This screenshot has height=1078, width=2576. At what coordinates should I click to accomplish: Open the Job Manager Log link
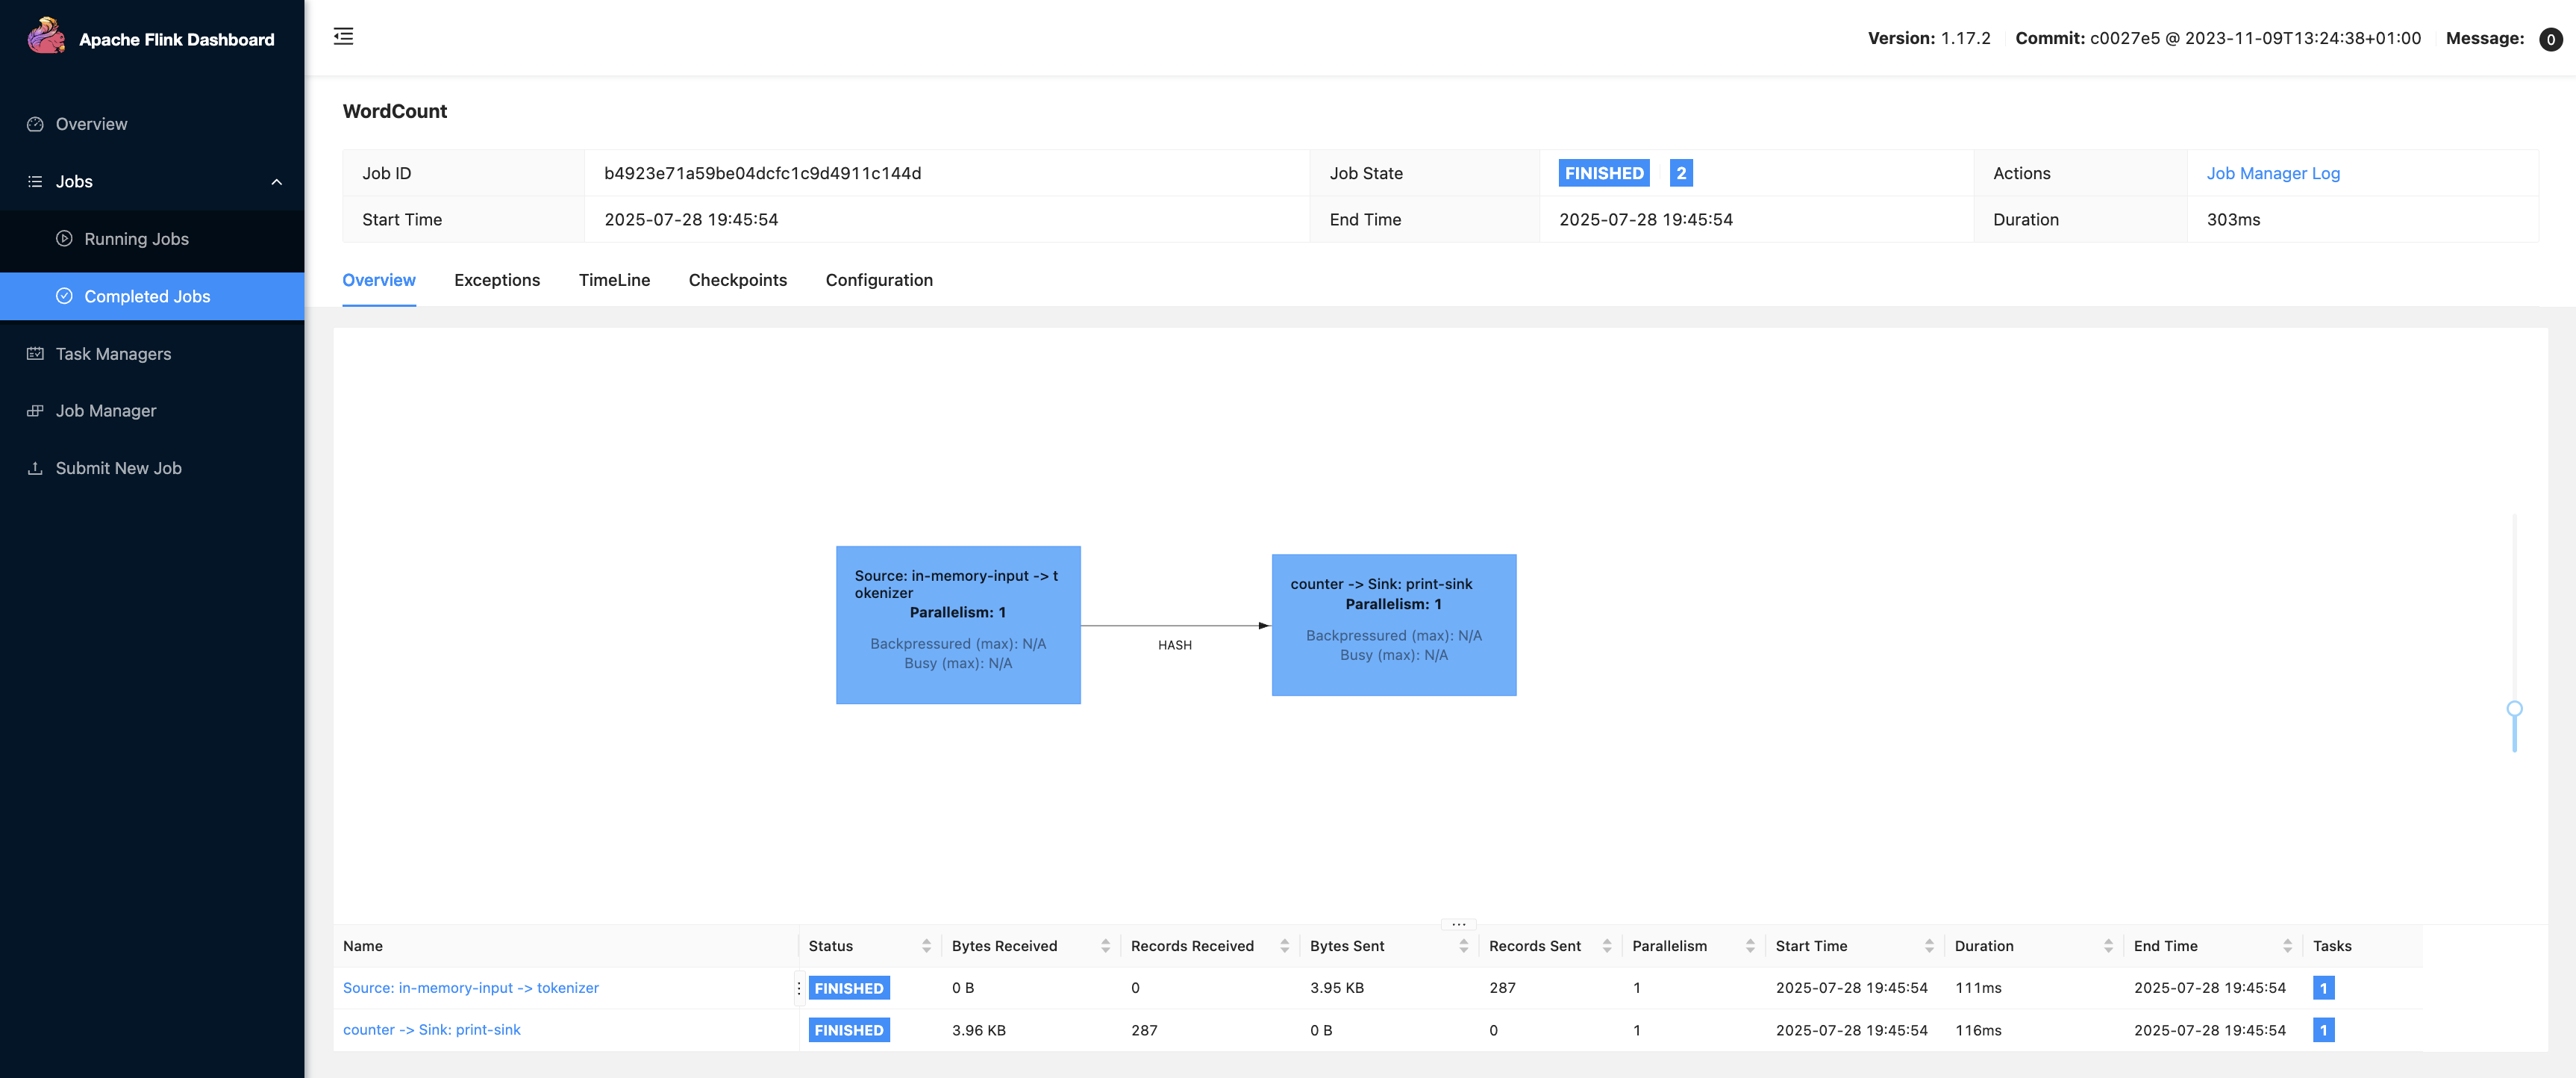[2273, 173]
